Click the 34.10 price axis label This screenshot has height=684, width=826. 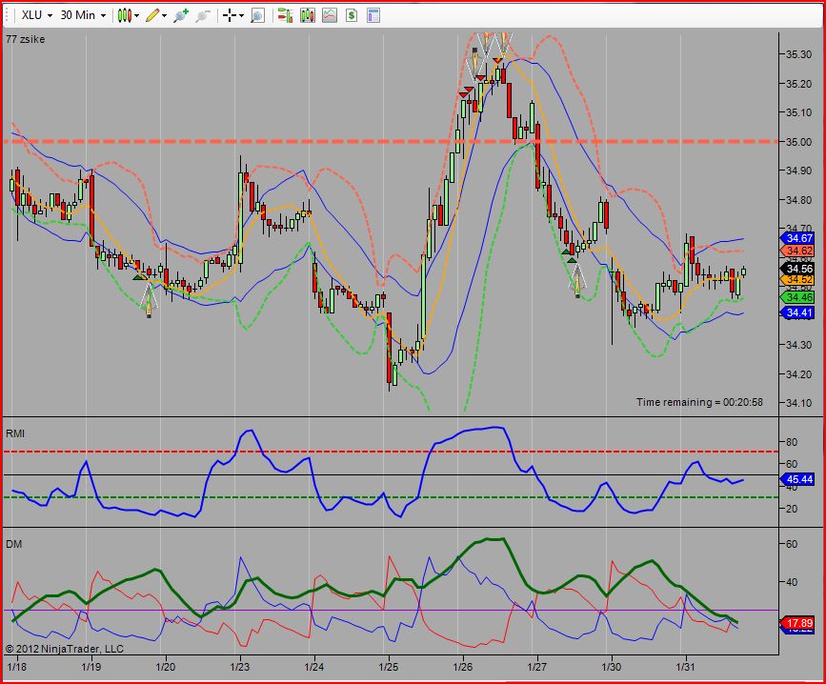click(799, 403)
